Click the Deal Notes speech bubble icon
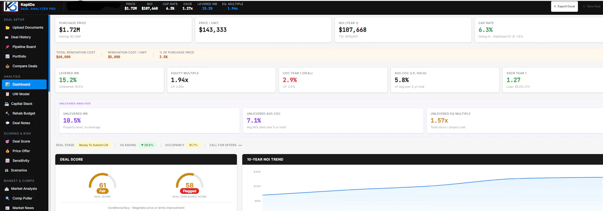Viewport: 603px width, 211px height. pos(8,123)
